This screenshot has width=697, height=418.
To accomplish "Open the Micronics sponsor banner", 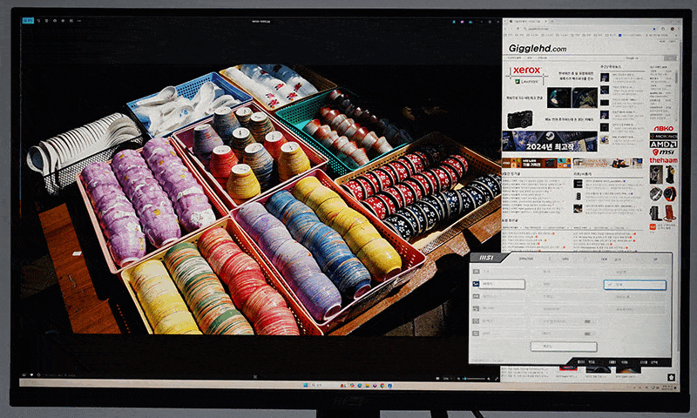I will (x=663, y=137).
